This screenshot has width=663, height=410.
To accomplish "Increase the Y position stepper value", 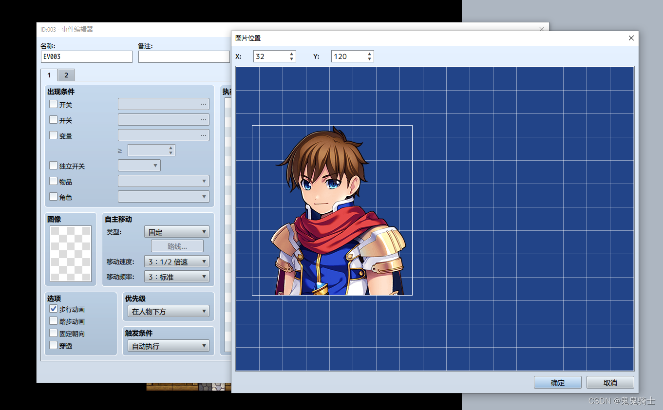I will pos(370,54).
